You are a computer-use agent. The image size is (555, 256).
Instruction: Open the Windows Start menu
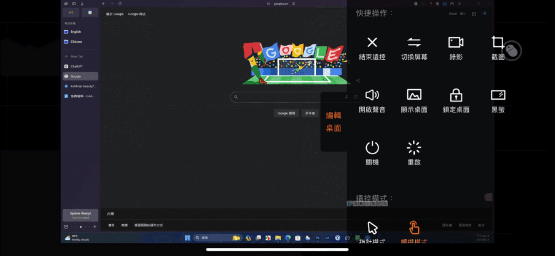(x=188, y=238)
